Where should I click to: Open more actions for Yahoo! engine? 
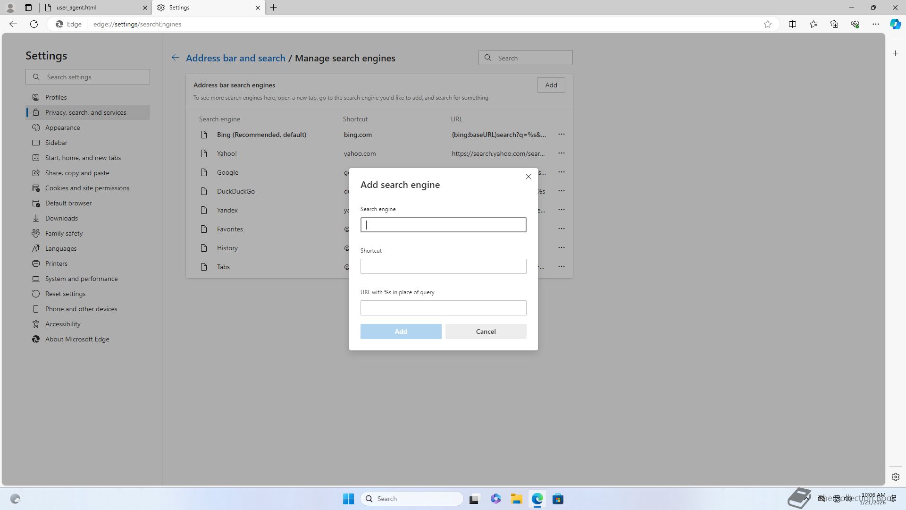(x=561, y=153)
